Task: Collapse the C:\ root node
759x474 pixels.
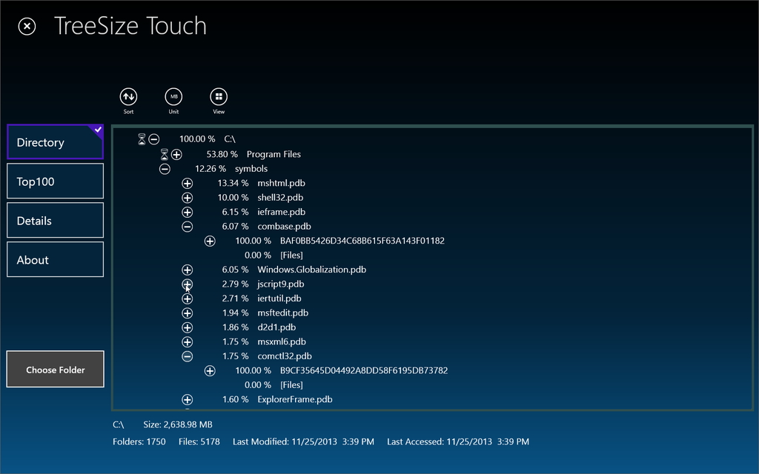Action: (x=154, y=138)
